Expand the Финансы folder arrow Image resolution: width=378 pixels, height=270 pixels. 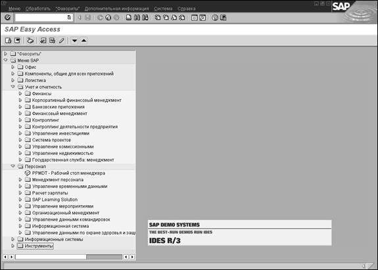[x=20, y=93]
